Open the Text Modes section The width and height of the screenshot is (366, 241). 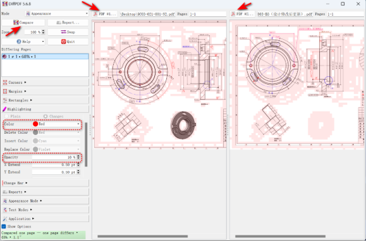[x=45, y=210]
